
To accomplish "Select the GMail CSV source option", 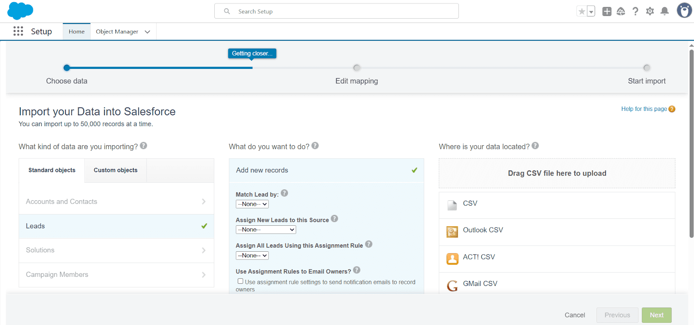I will [x=557, y=283].
